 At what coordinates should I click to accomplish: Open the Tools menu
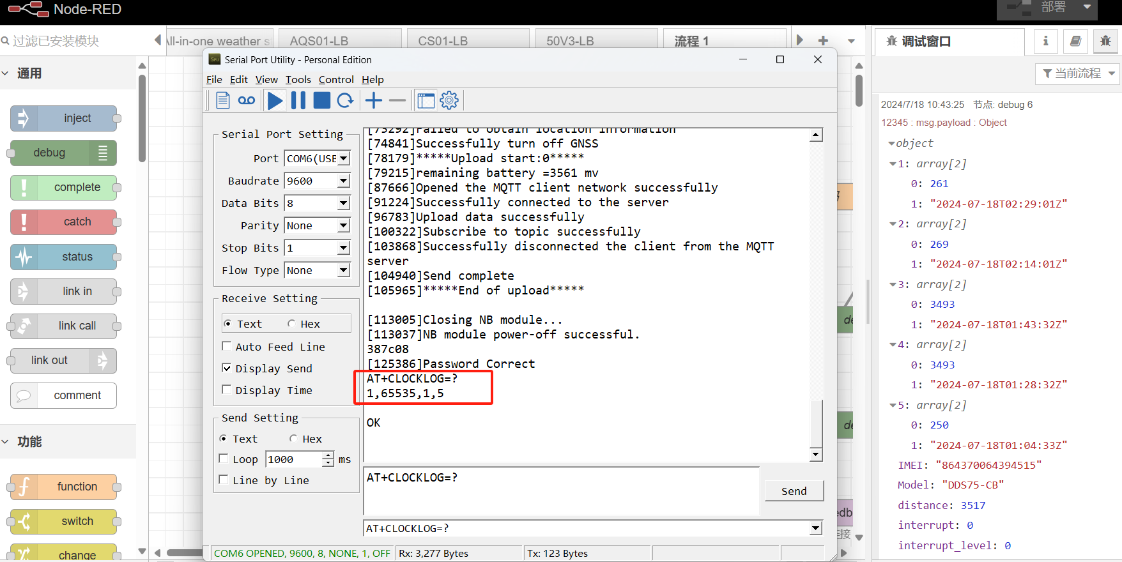click(298, 80)
